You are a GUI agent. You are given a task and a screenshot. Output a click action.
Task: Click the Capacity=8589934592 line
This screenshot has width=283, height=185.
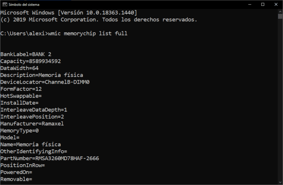tap(31, 61)
